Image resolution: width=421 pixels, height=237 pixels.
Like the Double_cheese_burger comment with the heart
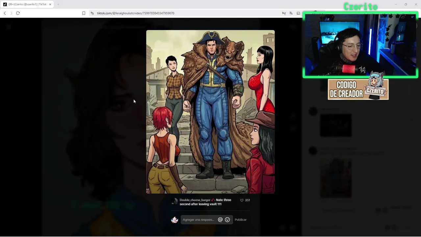pos(242,200)
